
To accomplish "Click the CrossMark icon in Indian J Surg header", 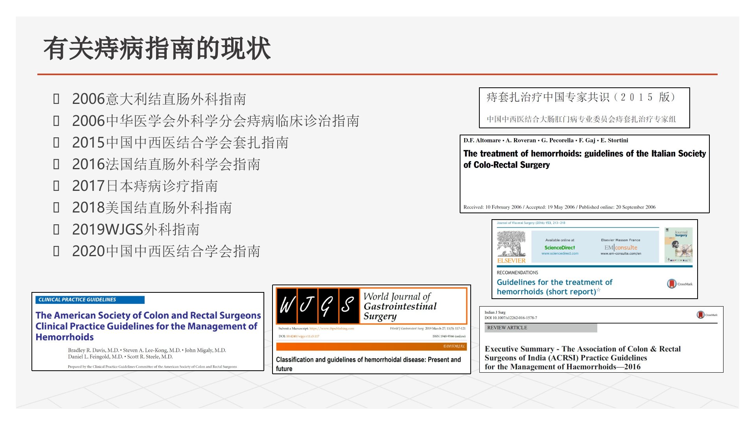I will (x=700, y=314).
